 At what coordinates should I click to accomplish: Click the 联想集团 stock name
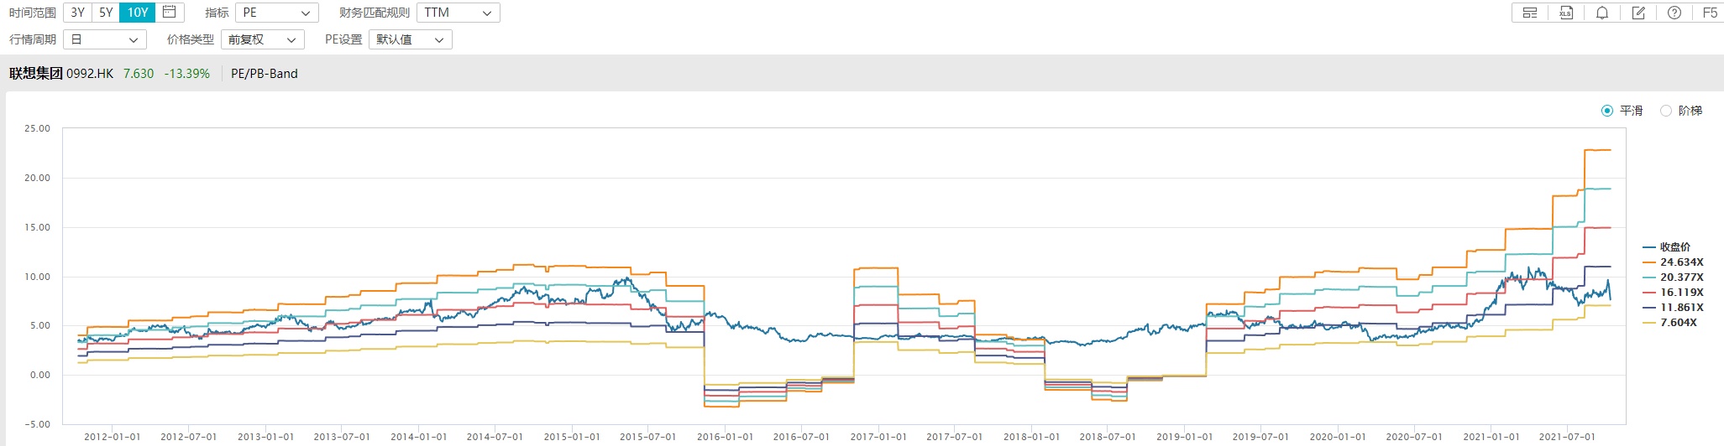point(35,74)
